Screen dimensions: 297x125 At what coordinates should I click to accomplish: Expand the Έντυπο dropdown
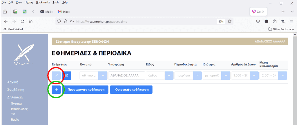click(103, 76)
